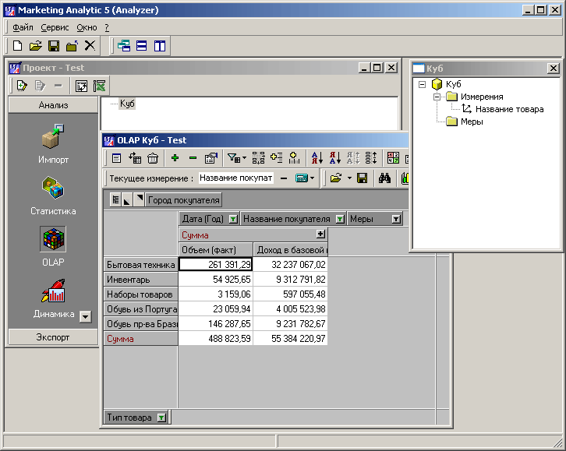Click the Объем (факт) column header

pyautogui.click(x=215, y=250)
